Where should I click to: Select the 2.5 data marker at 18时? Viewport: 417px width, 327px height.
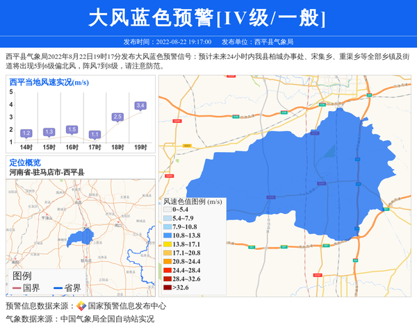[x=117, y=117]
